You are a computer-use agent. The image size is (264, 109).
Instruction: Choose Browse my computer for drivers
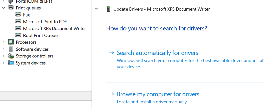pyautogui.click(x=158, y=94)
